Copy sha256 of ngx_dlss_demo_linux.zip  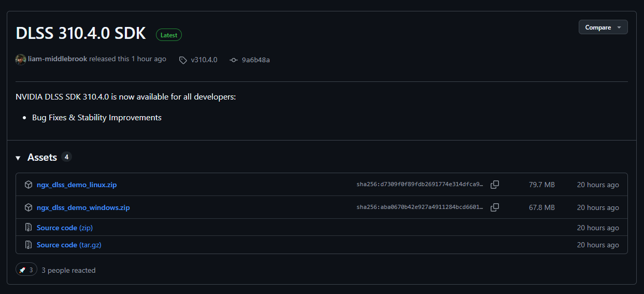click(x=495, y=185)
